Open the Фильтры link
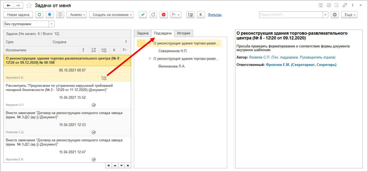This screenshot has width=368, height=172. [x=214, y=15]
